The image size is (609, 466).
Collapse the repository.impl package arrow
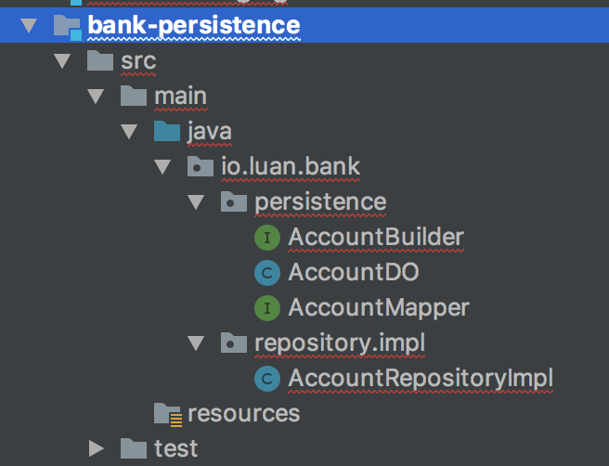196,343
